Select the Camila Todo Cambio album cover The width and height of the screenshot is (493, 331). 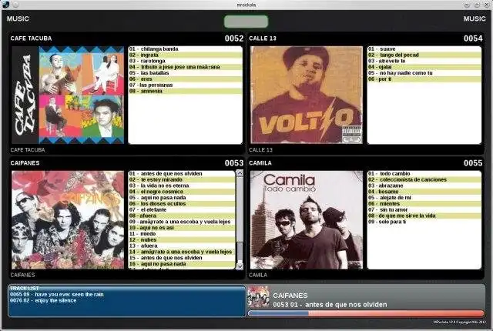pyautogui.click(x=307, y=220)
